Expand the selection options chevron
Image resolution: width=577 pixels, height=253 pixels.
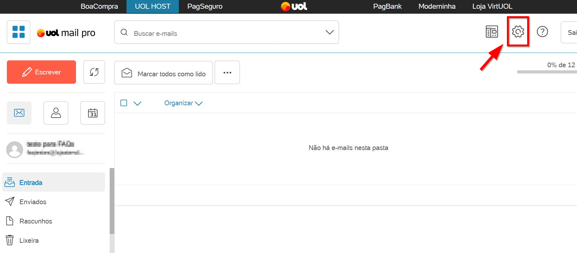pyautogui.click(x=137, y=103)
